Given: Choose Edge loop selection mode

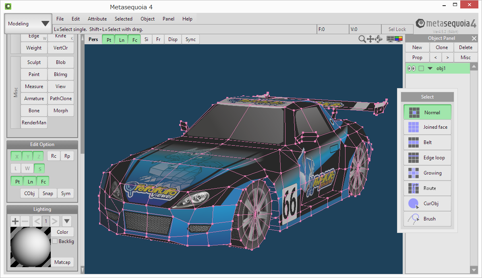Looking at the screenshot, I should (427, 157).
